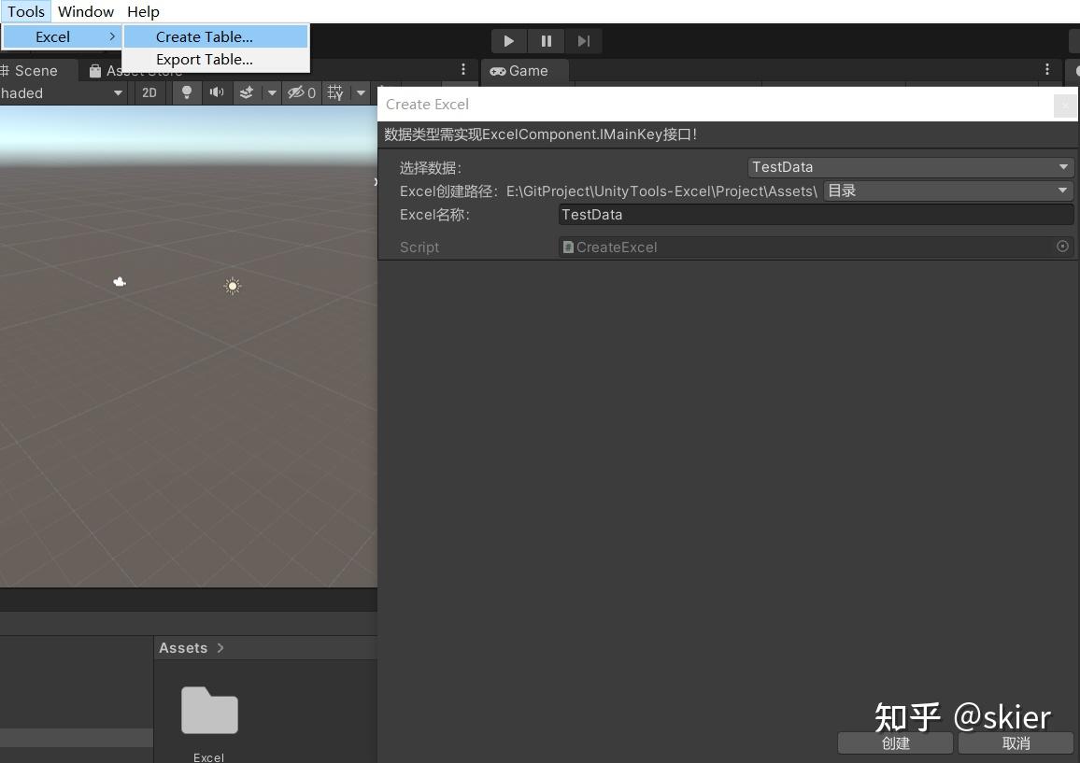
Task: Open the 目录 directory dropdown
Action: pyautogui.click(x=946, y=191)
